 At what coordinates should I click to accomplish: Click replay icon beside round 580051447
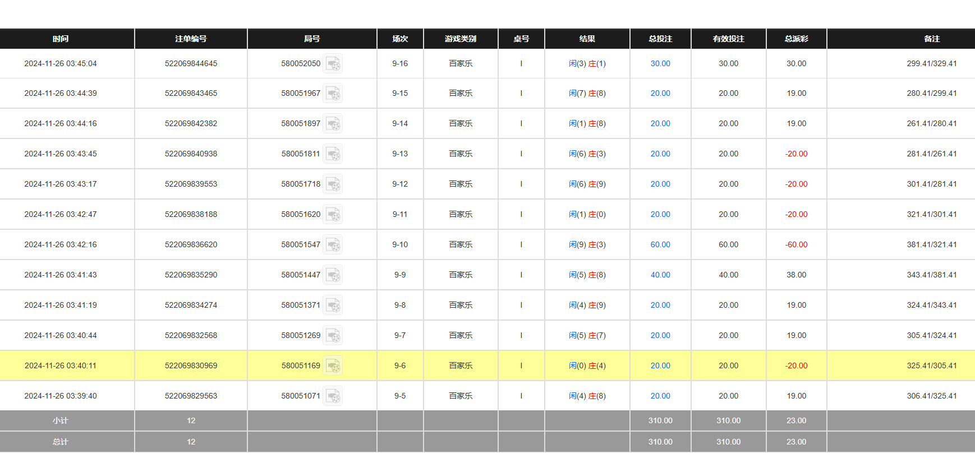click(333, 275)
